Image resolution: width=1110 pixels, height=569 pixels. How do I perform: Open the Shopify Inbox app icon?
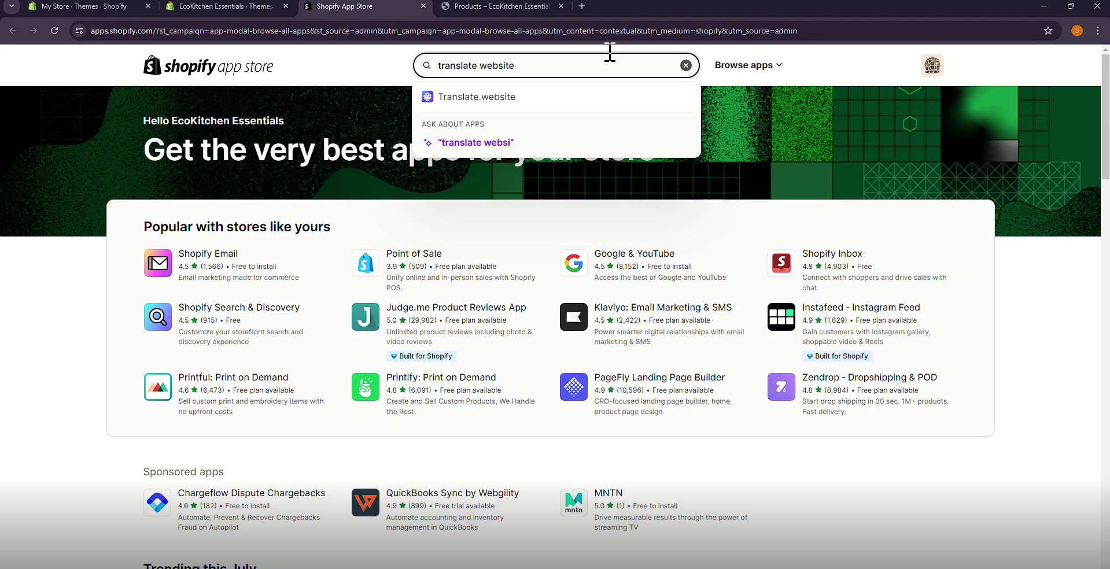click(781, 263)
